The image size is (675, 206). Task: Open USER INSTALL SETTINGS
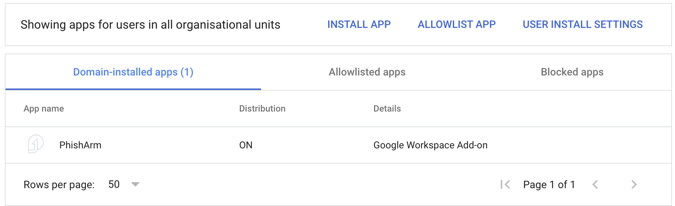(x=583, y=25)
